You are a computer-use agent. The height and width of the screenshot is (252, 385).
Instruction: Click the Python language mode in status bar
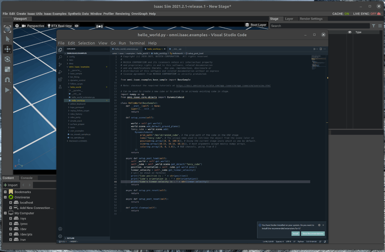(301, 242)
